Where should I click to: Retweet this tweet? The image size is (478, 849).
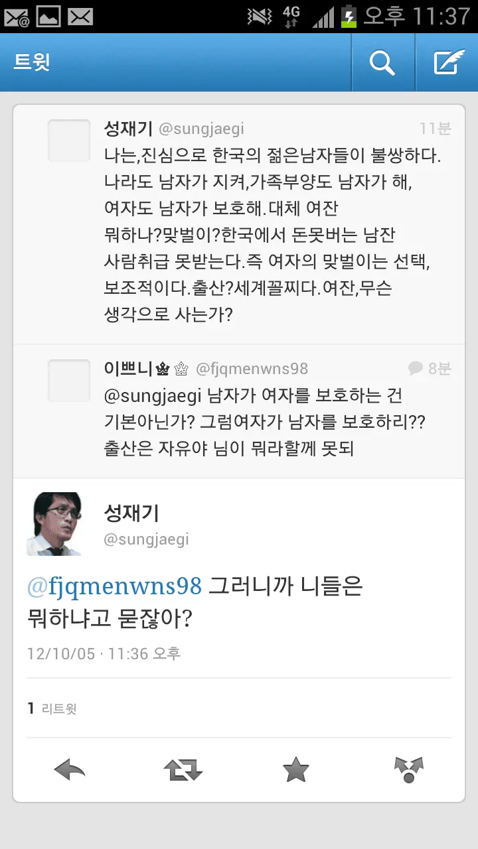coord(183,771)
